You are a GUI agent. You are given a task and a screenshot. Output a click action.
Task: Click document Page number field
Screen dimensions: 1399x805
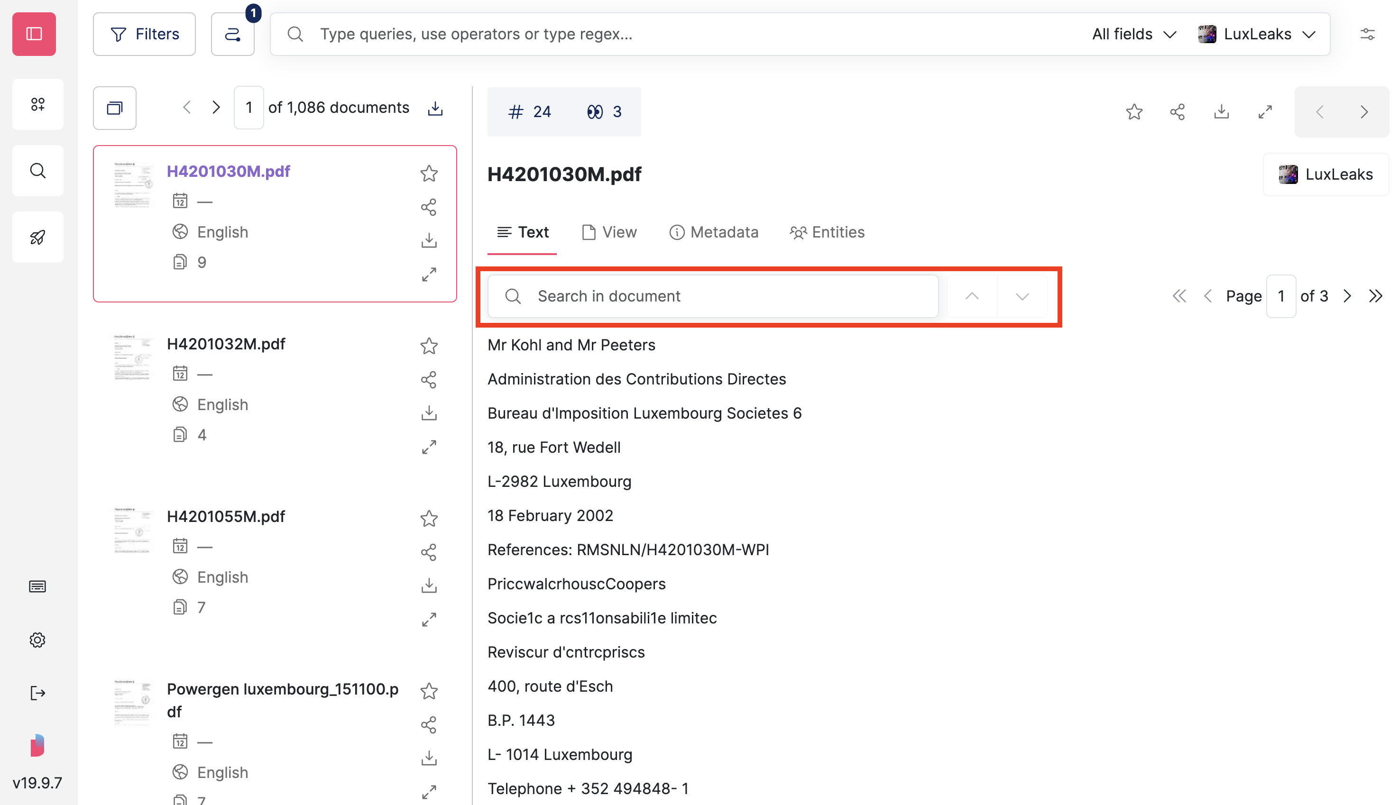pos(1280,296)
